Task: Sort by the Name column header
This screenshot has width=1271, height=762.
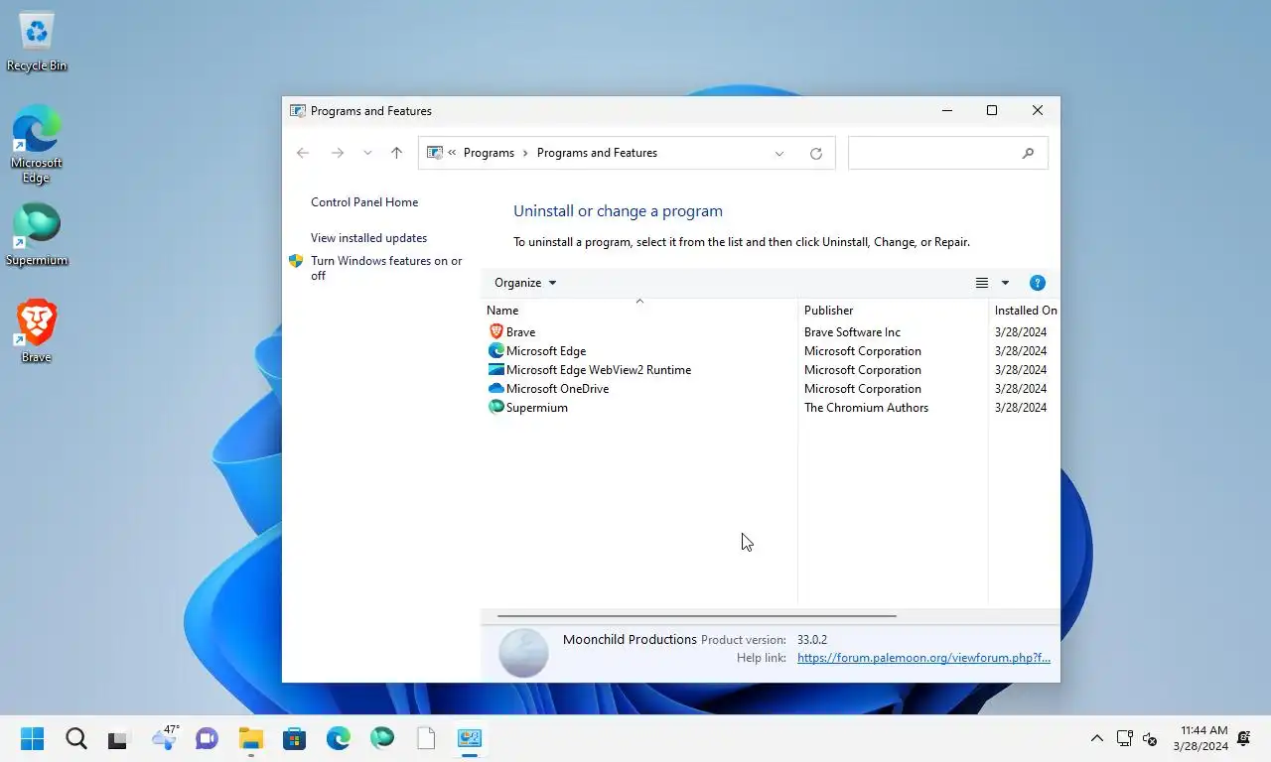Action: [639, 311]
